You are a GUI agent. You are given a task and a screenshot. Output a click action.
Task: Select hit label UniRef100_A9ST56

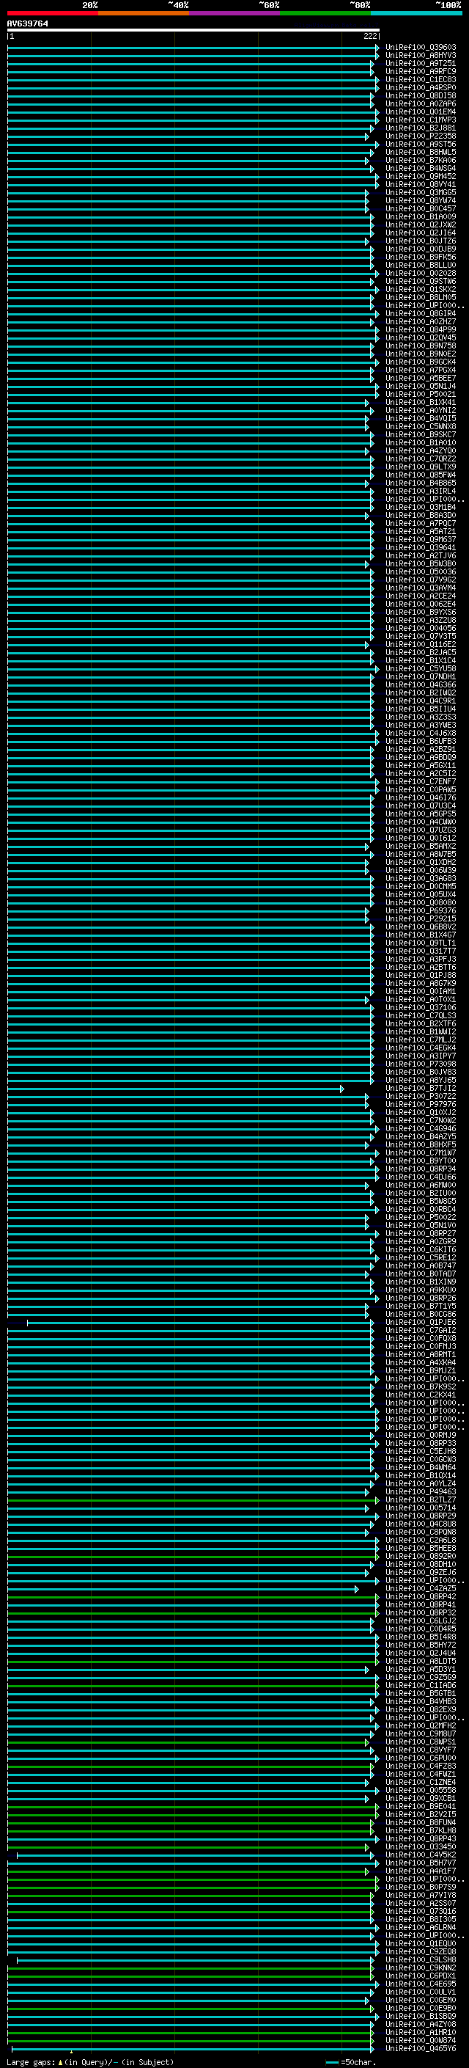[421, 144]
